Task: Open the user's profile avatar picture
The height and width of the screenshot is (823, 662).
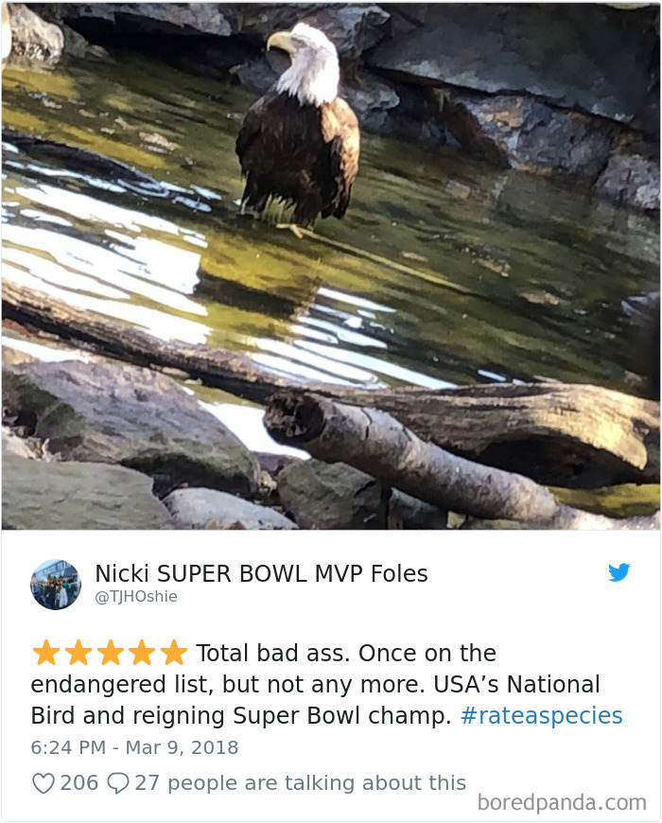Action: (56, 585)
